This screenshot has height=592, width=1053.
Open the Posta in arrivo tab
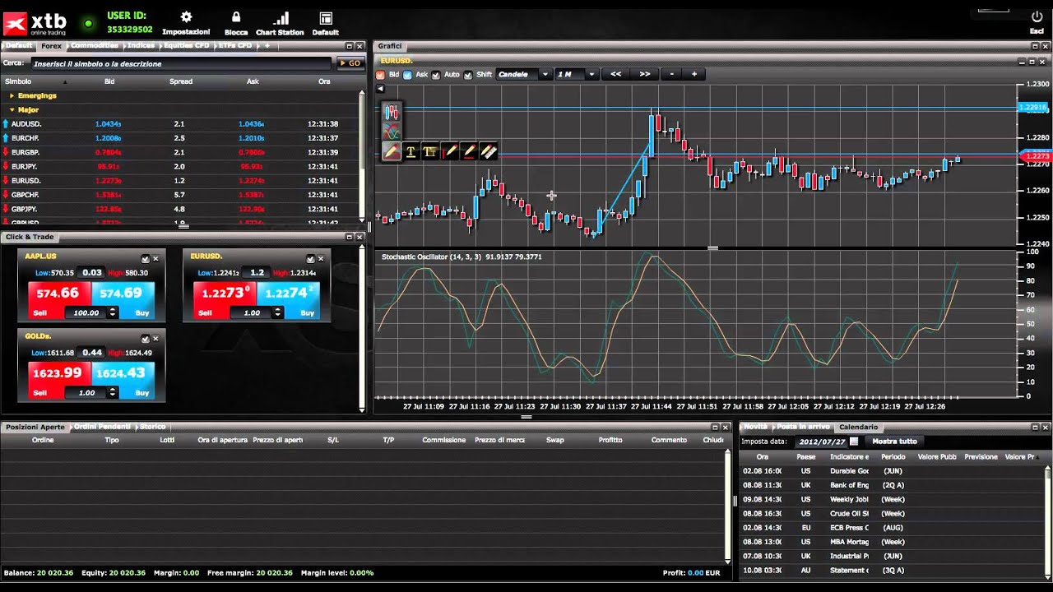point(803,427)
